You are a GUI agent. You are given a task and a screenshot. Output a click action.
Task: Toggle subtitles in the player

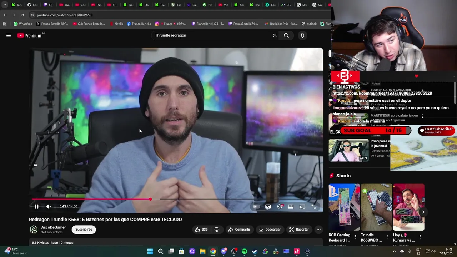tap(268, 206)
